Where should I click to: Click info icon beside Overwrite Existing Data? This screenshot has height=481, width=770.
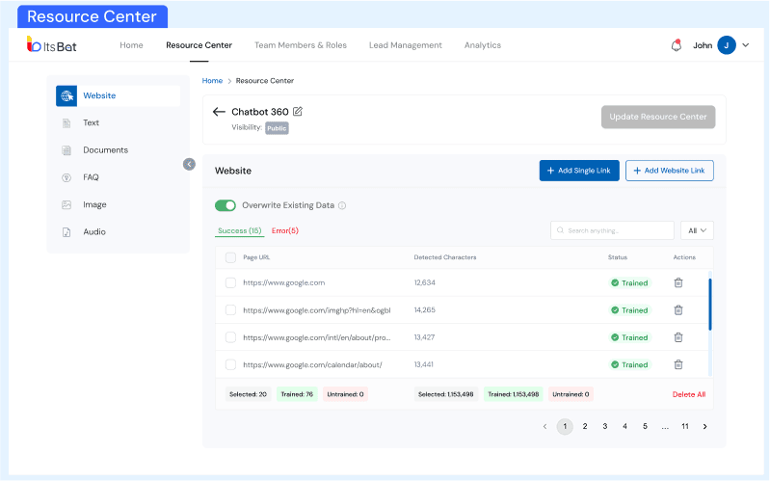tap(342, 205)
